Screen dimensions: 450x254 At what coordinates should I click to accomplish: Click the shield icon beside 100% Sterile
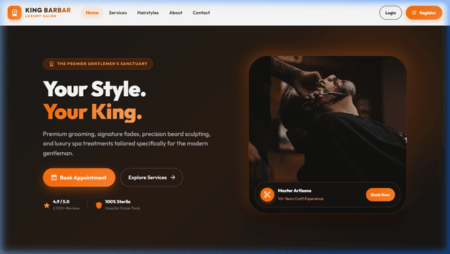click(x=98, y=205)
